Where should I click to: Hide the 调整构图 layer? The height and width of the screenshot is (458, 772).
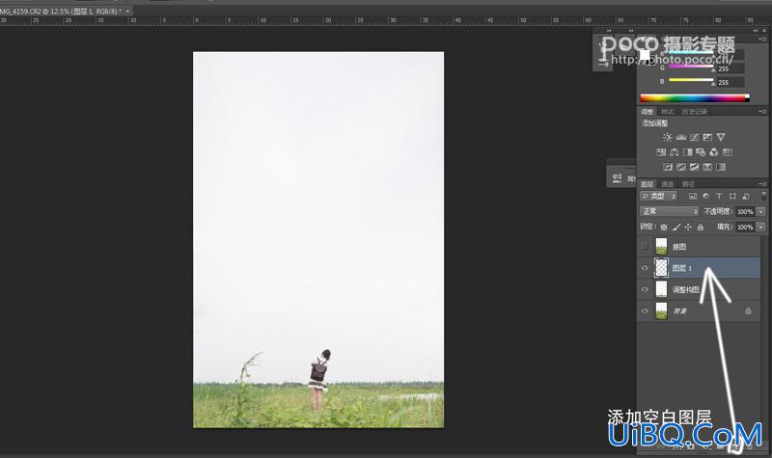[x=645, y=290]
